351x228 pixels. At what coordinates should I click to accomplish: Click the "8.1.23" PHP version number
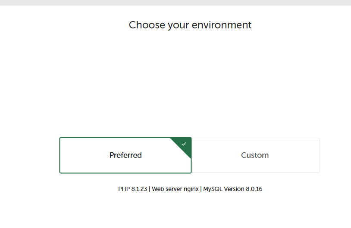139,189
